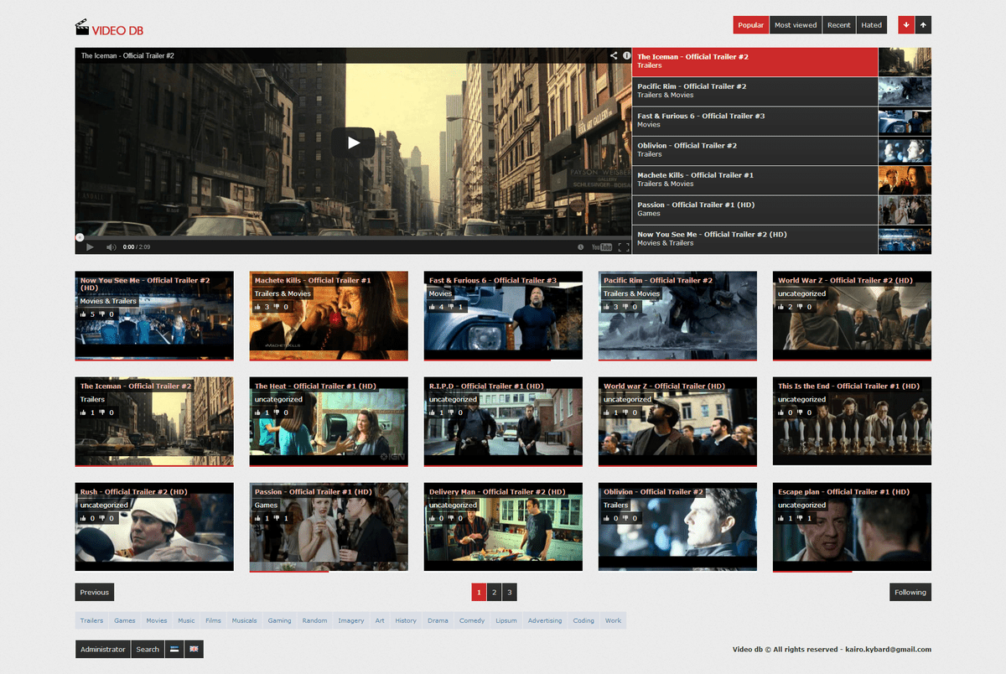The image size is (1006, 674).
Task: Select the Most viewed tab
Action: (795, 25)
